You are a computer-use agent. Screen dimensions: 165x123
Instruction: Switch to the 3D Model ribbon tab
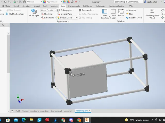click(6, 6)
